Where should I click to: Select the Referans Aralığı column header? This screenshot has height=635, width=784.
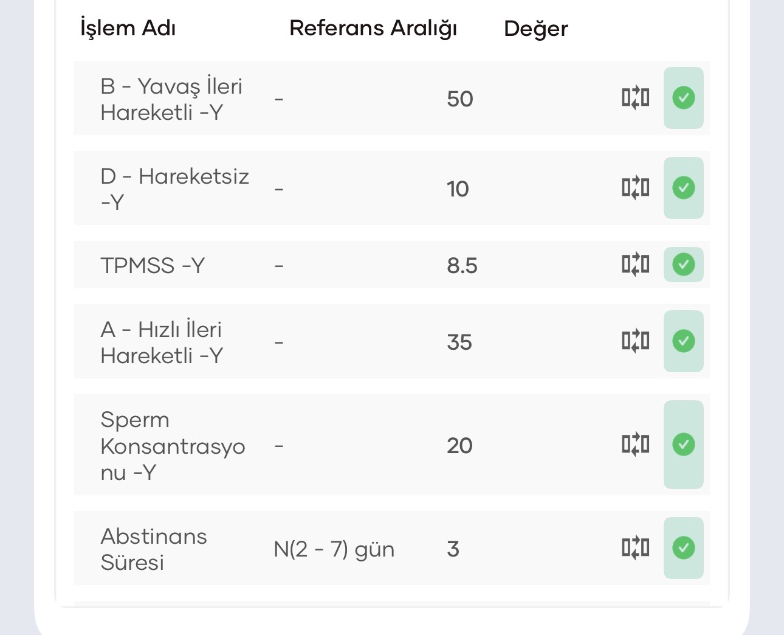pyautogui.click(x=373, y=29)
